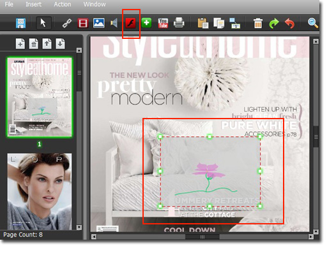
Task: Click the thumbnail panel scrollbar thumb
Action: [x=79, y=73]
